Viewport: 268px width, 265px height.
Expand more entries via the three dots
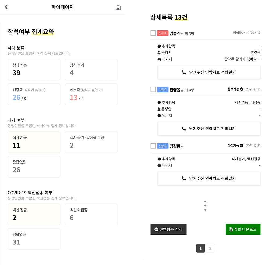(205, 206)
